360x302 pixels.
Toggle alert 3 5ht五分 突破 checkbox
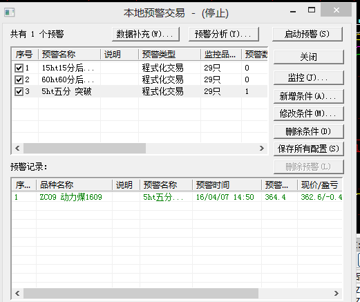coord(19,91)
